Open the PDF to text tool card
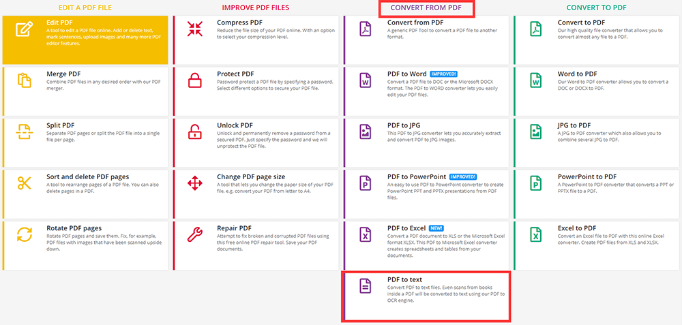682x325 pixels. click(x=427, y=296)
